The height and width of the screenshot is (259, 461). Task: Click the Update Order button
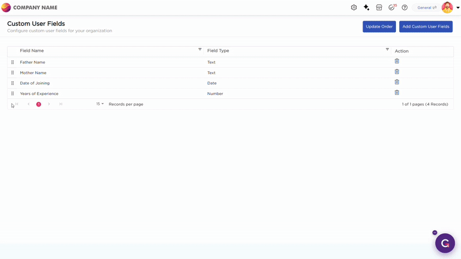tap(379, 26)
